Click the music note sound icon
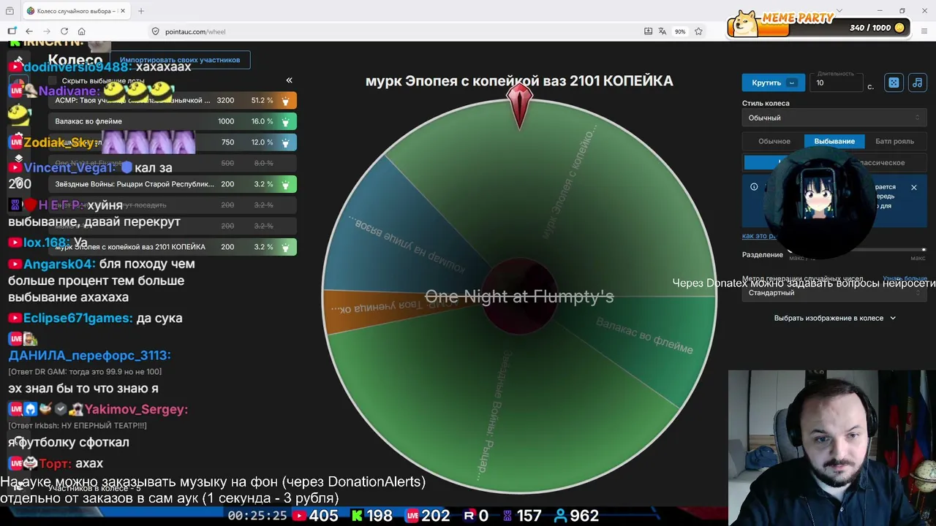Viewport: 936px width, 526px height. (x=917, y=83)
